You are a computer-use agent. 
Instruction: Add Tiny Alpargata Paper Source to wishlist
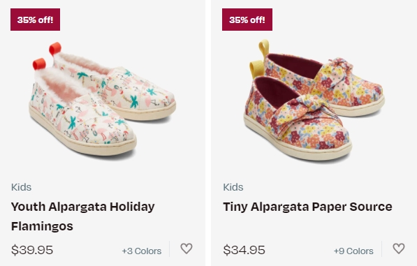click(399, 249)
